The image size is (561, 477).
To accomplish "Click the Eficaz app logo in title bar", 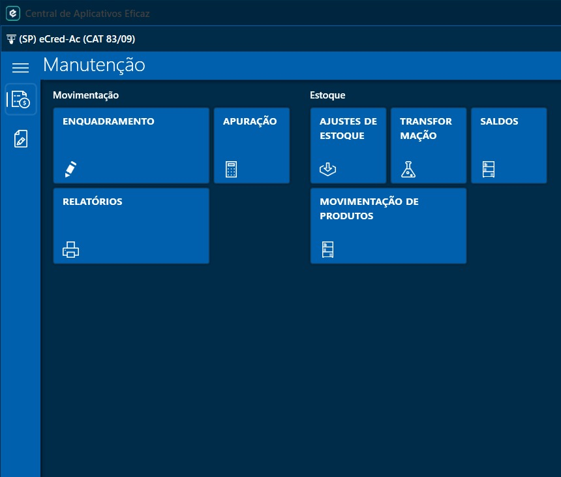I will tap(13, 13).
